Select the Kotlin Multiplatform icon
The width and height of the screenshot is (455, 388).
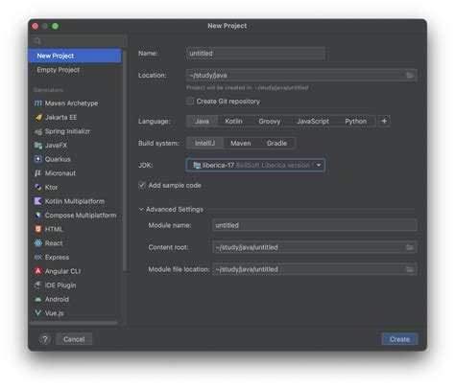[38, 201]
